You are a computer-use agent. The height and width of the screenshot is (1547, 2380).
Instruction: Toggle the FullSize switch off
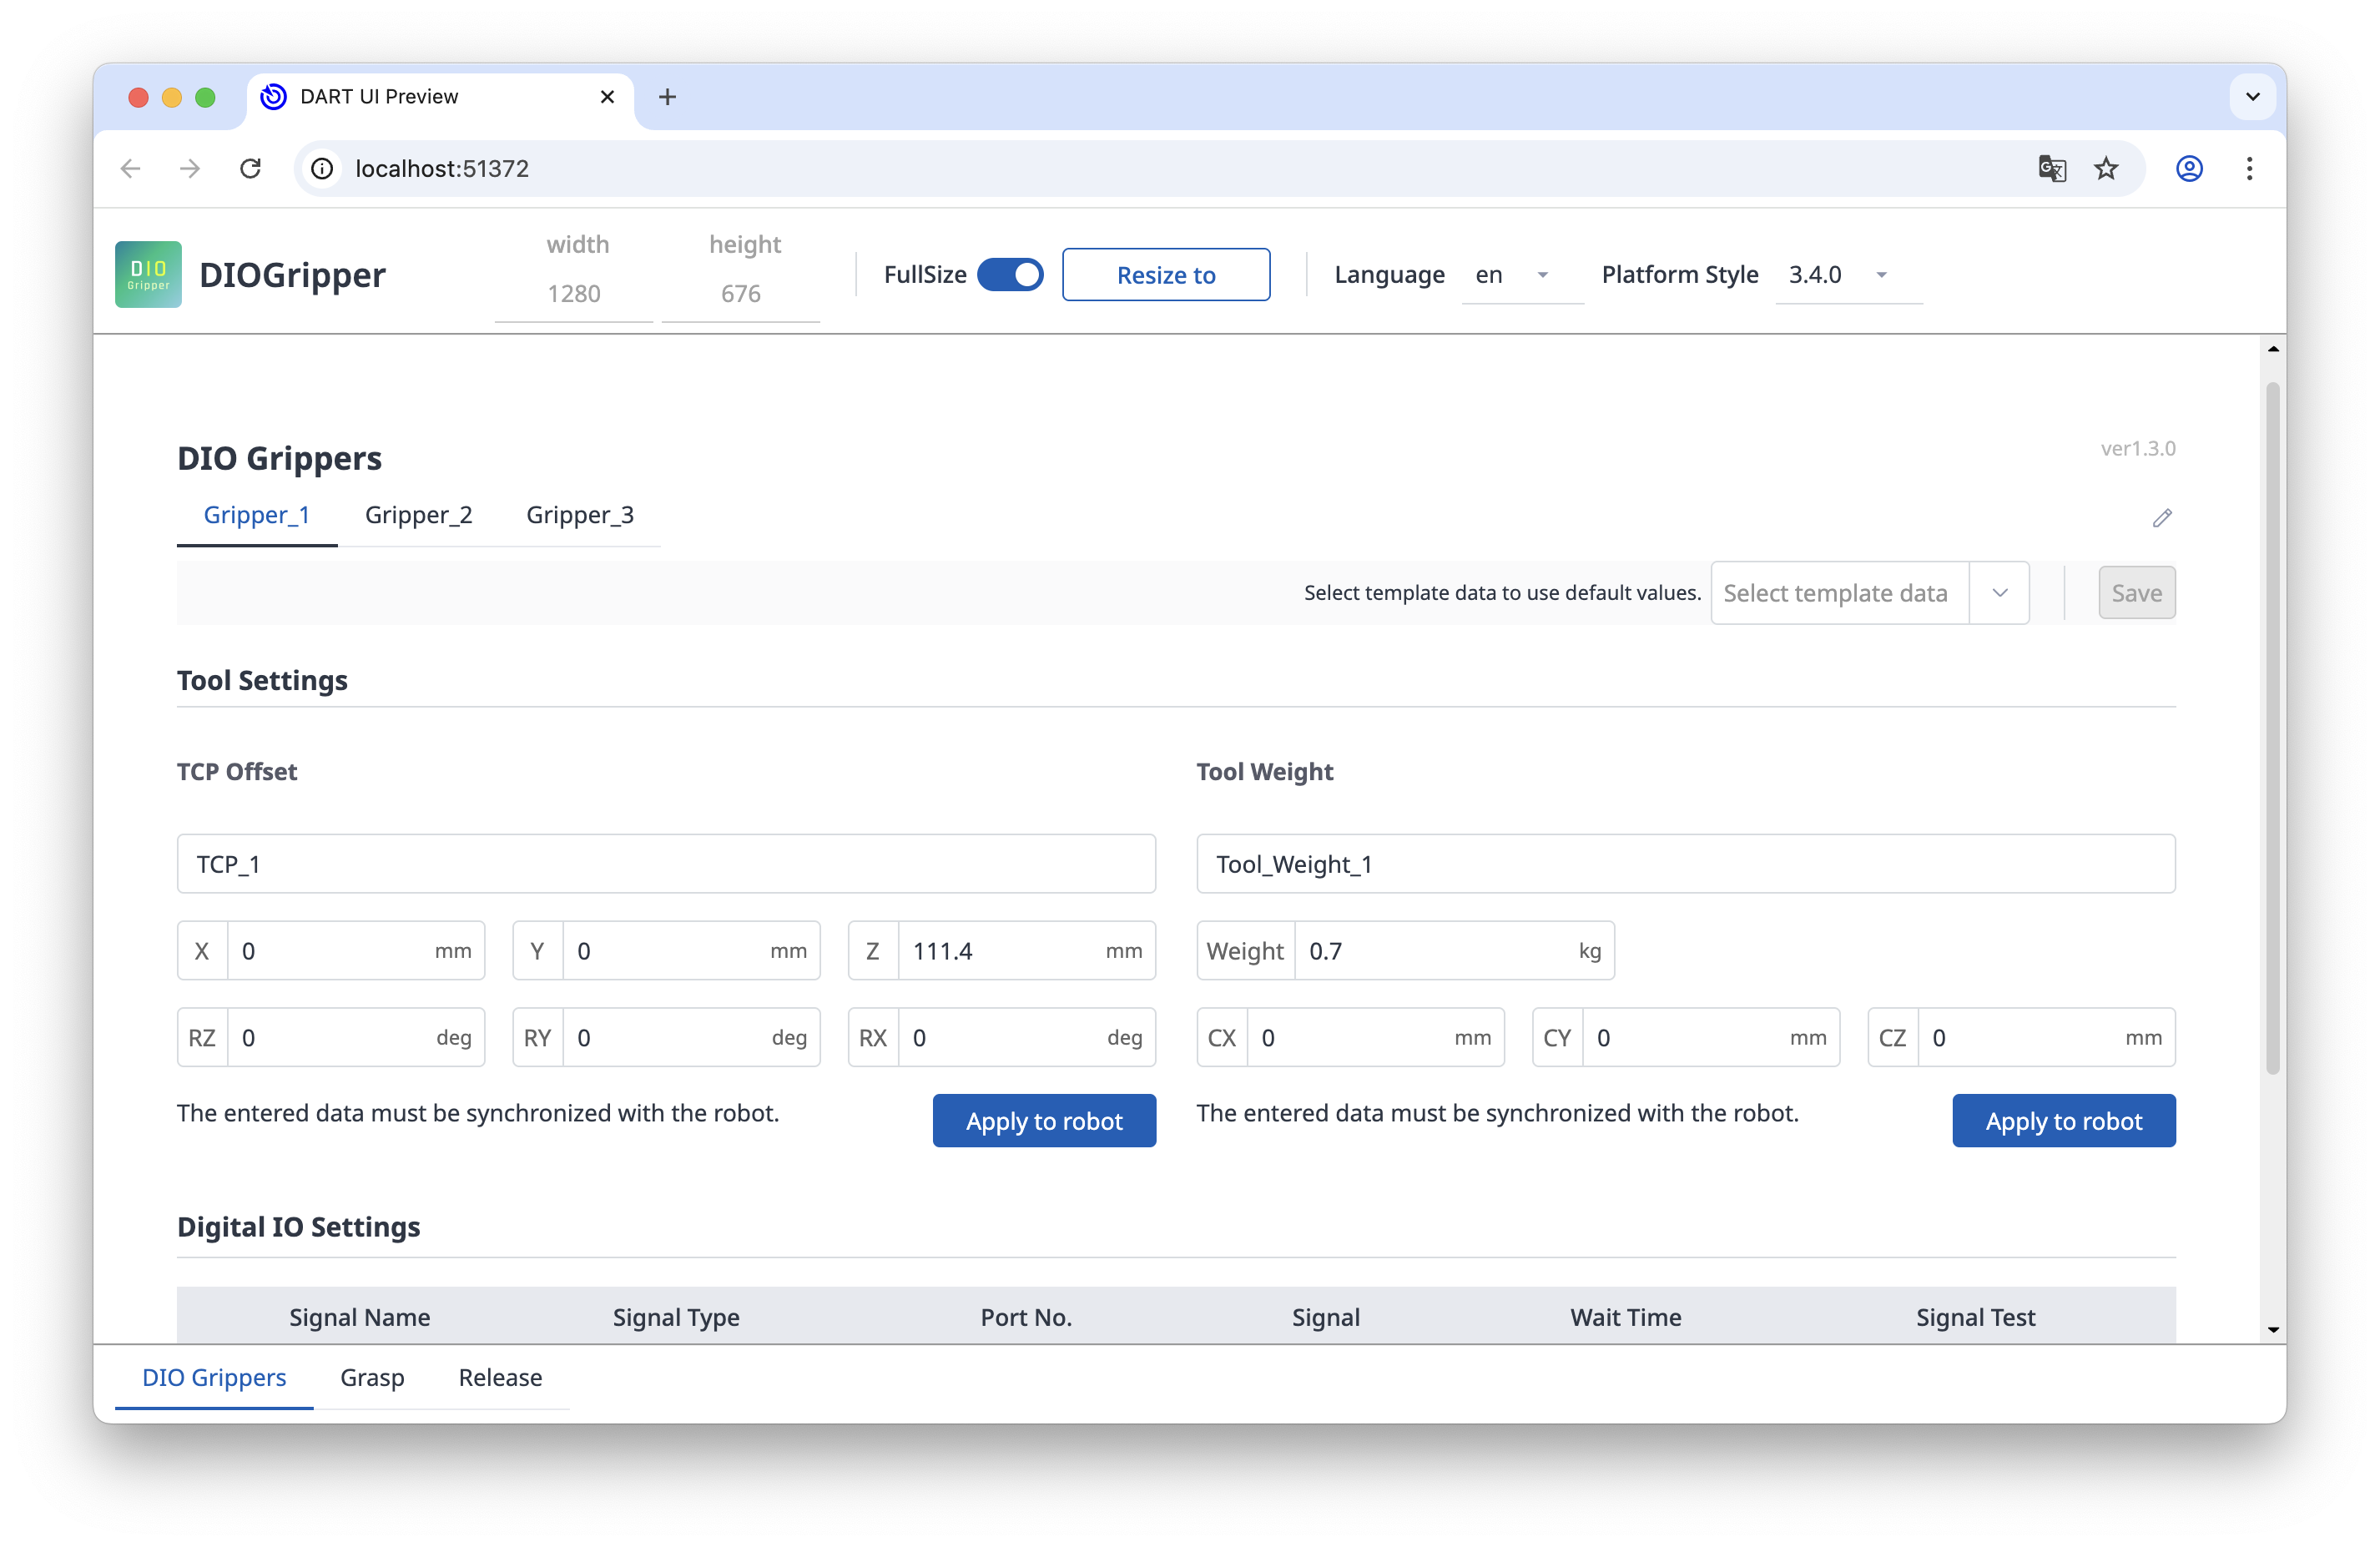pos(1010,274)
